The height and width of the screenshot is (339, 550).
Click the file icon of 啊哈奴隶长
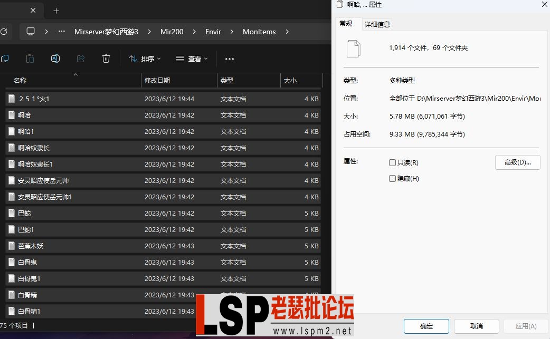tap(12, 148)
